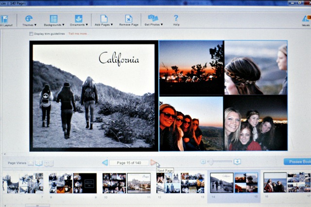Click the Preview Book button
Screen dimensions: 311x207
tap(297, 162)
